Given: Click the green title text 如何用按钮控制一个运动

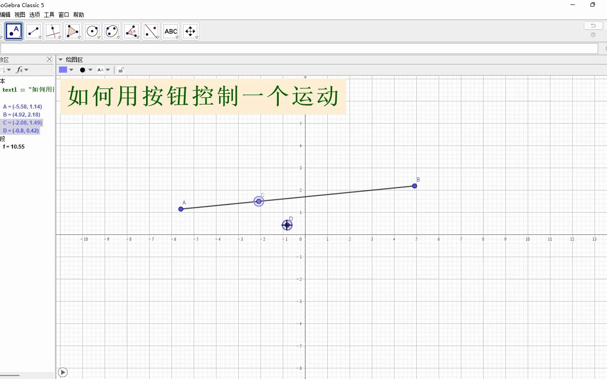Looking at the screenshot, I should [203, 97].
